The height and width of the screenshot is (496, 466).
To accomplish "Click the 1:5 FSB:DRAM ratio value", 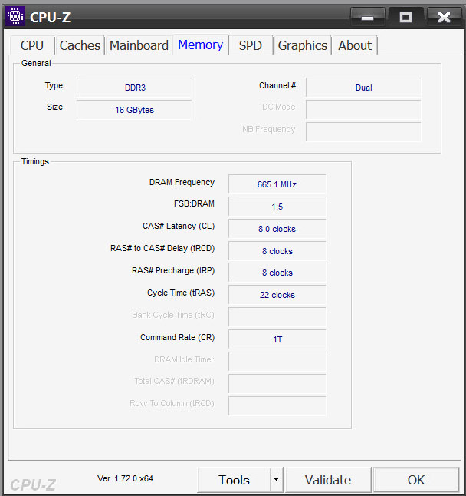I will [277, 207].
